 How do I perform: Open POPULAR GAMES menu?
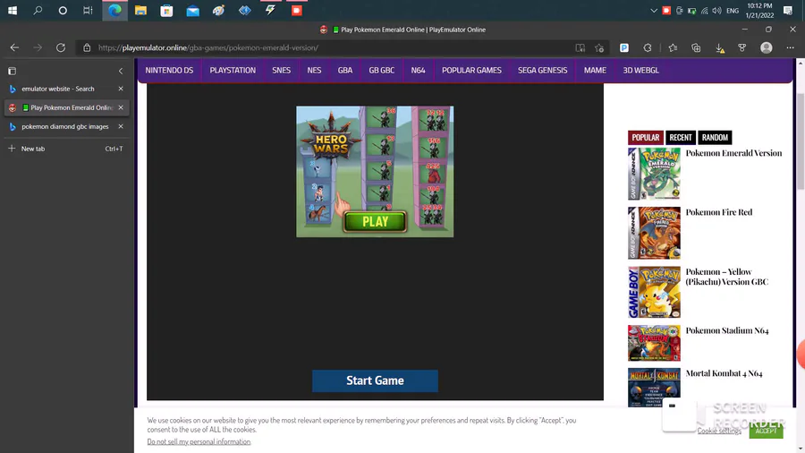pos(471,71)
